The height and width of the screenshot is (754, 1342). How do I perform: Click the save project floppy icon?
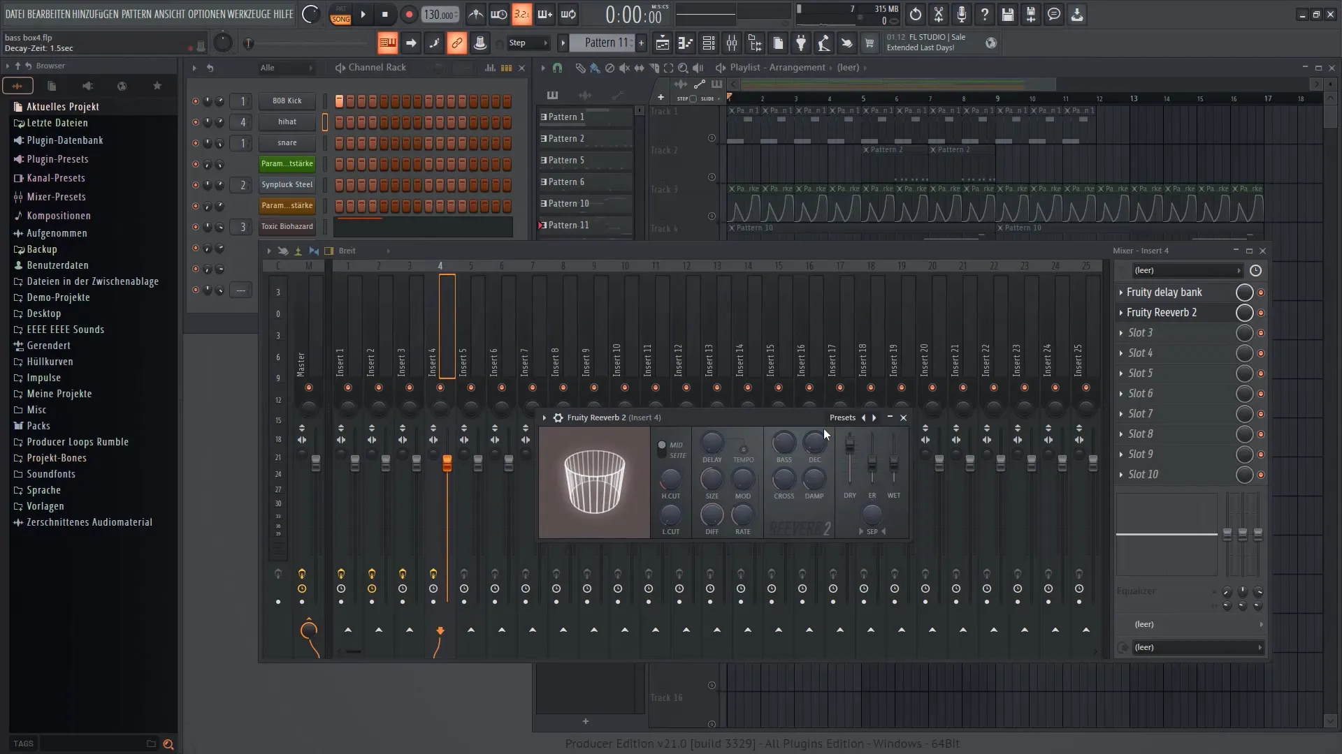(x=1008, y=14)
